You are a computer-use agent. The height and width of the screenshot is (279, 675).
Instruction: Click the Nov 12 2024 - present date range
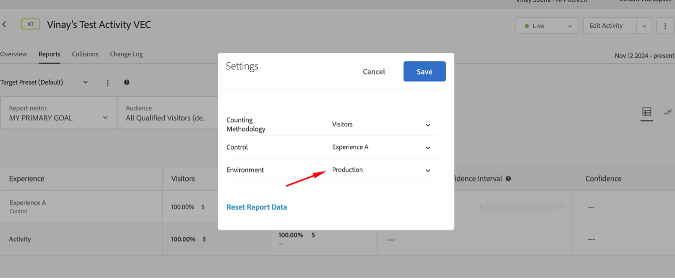pyautogui.click(x=644, y=56)
